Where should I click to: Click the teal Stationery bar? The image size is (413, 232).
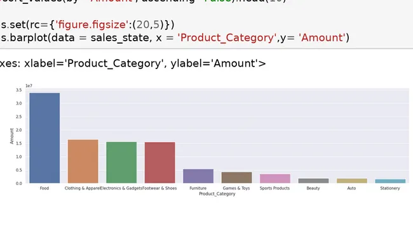(390, 181)
